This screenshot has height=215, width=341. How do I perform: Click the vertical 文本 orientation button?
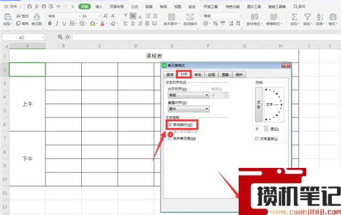pos(259,104)
